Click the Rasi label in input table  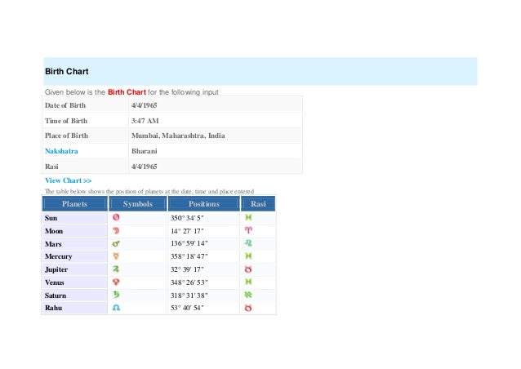pyautogui.click(x=51, y=167)
